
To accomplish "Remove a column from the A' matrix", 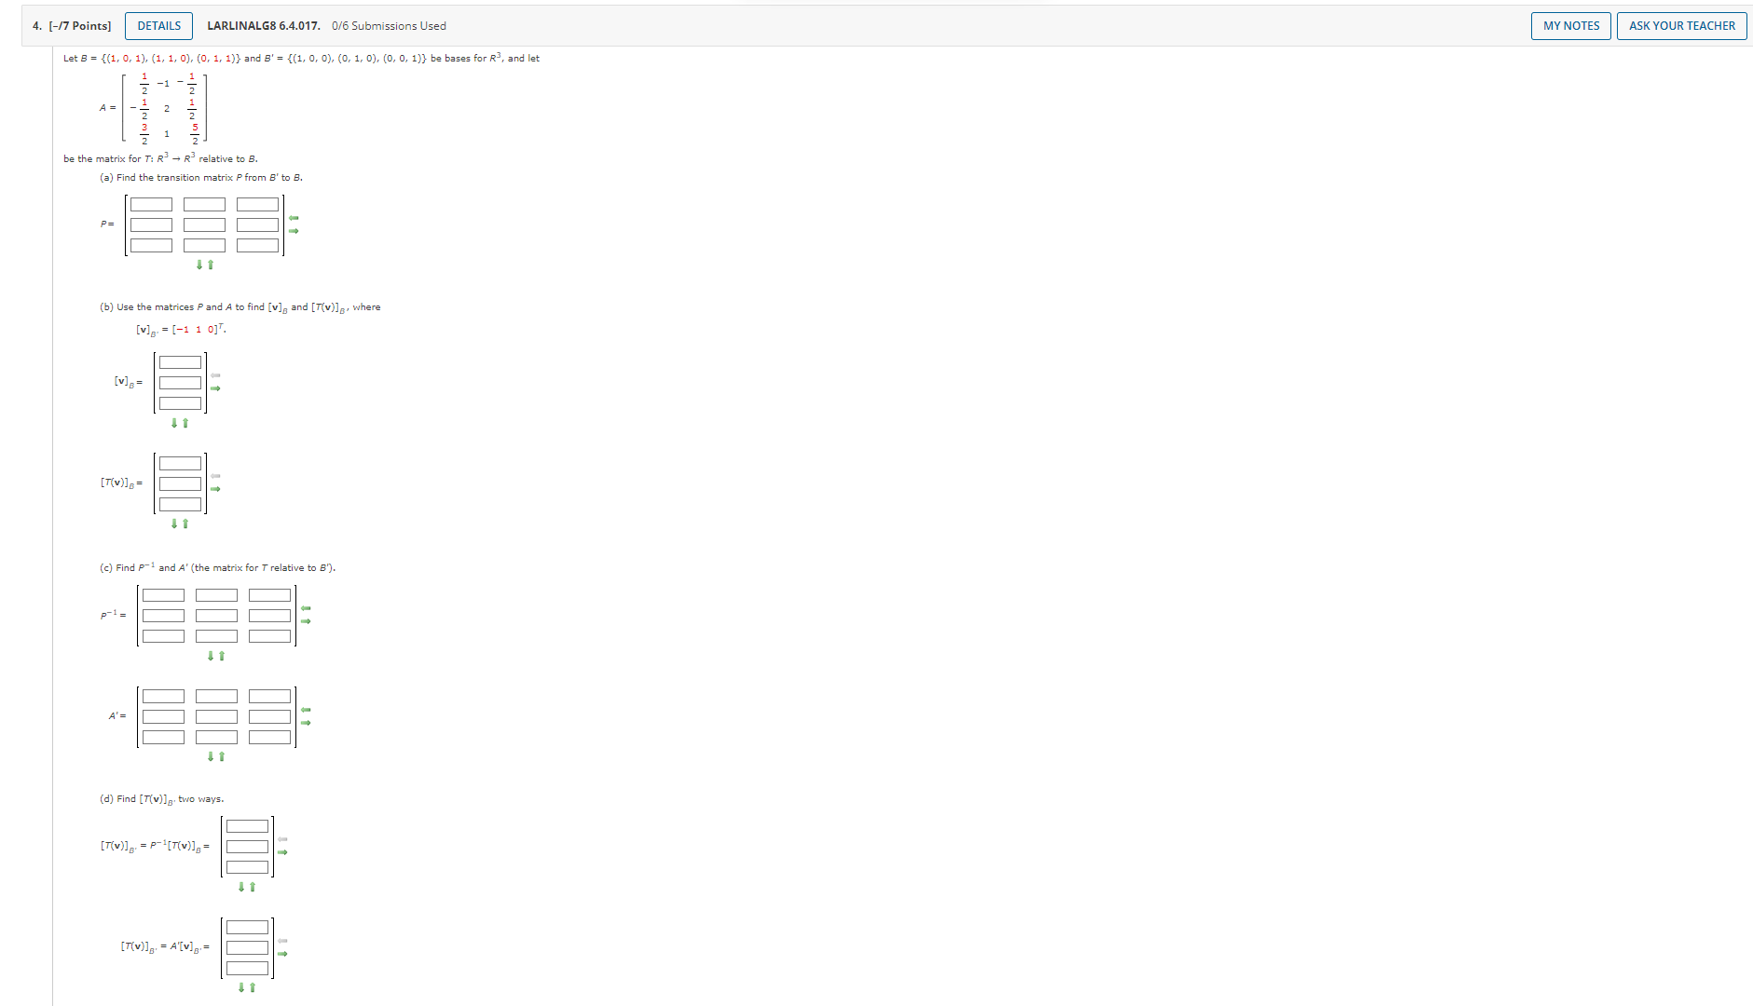I will (x=306, y=708).
